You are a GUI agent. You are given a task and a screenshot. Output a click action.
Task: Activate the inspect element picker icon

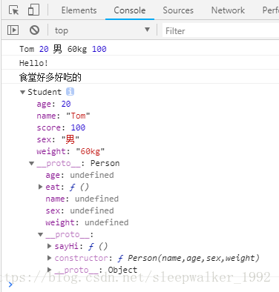coord(13,10)
